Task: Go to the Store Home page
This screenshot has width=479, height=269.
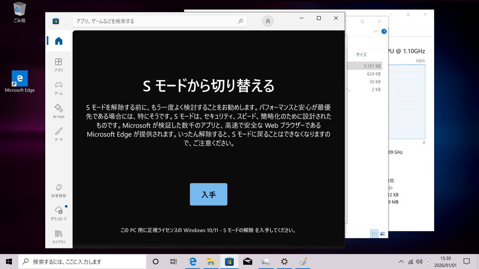Action: (59, 41)
